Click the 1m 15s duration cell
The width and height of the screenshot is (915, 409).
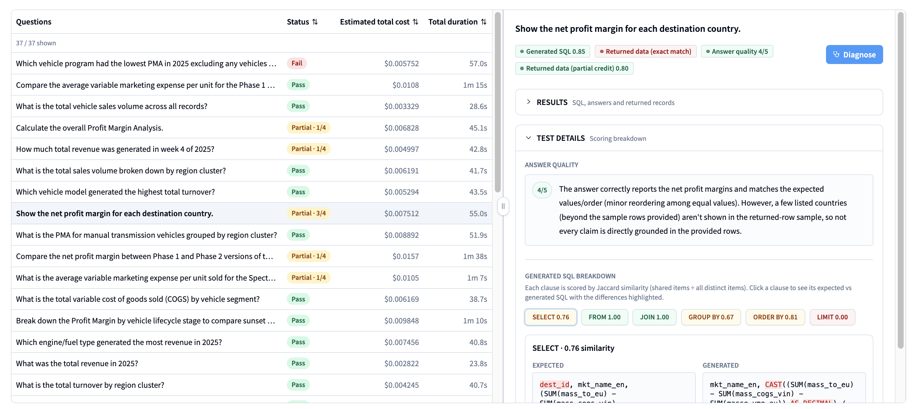(475, 85)
